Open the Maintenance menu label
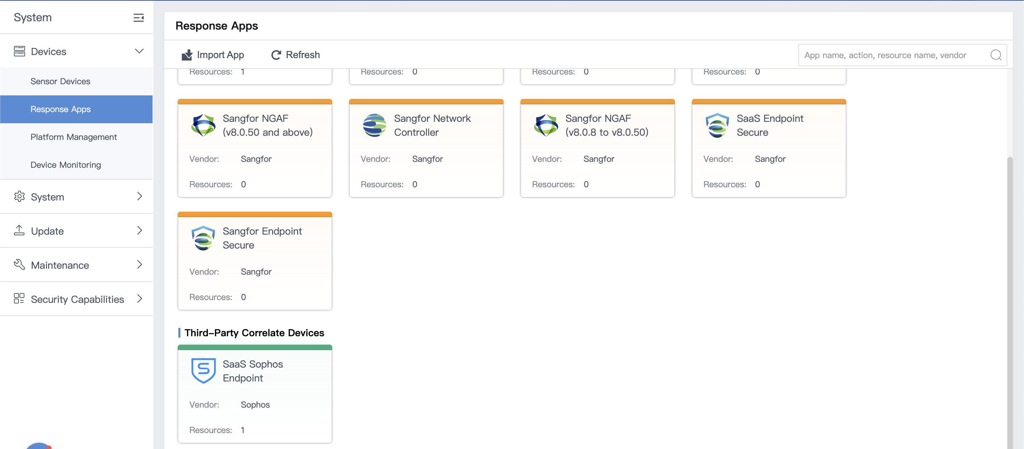The width and height of the screenshot is (1024, 449). 60,265
